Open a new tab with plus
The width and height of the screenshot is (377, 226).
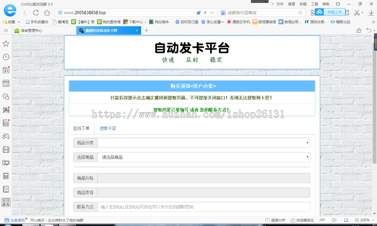pyautogui.click(x=147, y=31)
